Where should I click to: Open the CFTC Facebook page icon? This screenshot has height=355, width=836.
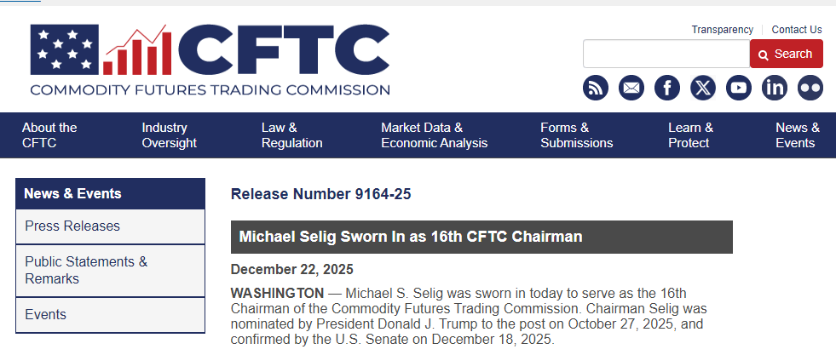click(667, 88)
